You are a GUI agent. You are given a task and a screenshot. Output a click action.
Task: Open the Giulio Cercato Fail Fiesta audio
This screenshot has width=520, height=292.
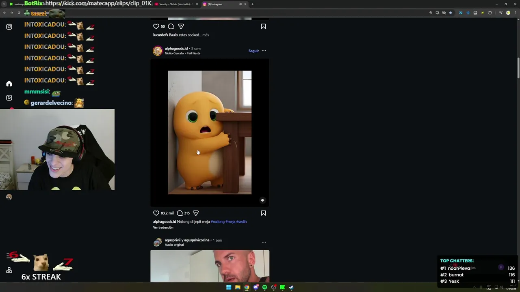[x=182, y=53]
